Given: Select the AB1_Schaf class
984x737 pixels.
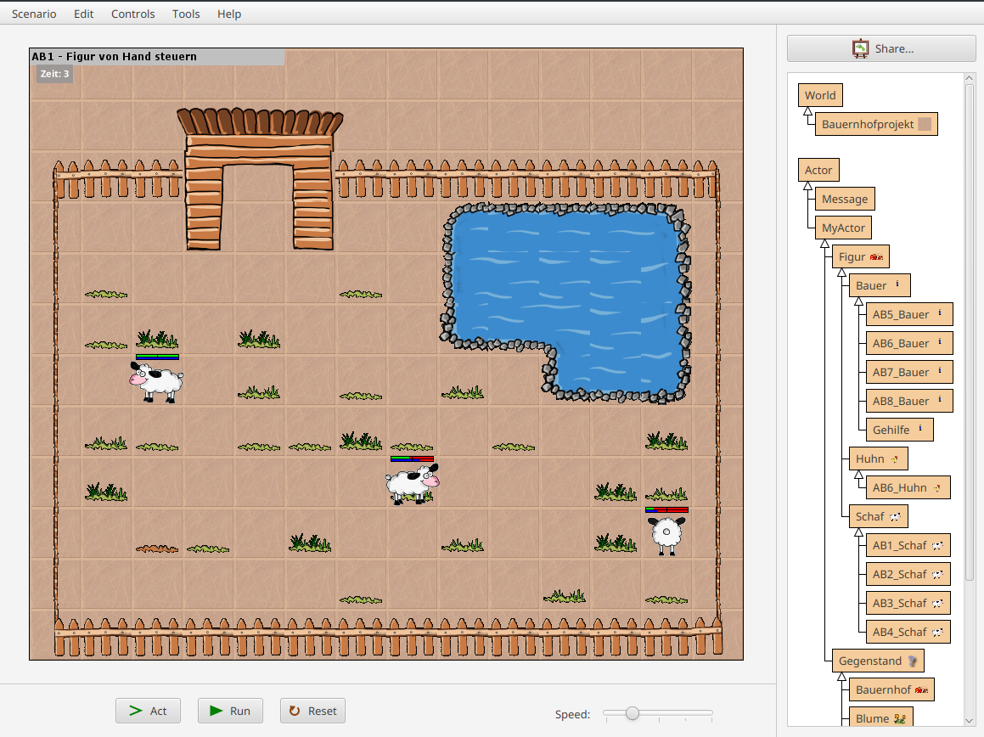Looking at the screenshot, I should click(908, 545).
